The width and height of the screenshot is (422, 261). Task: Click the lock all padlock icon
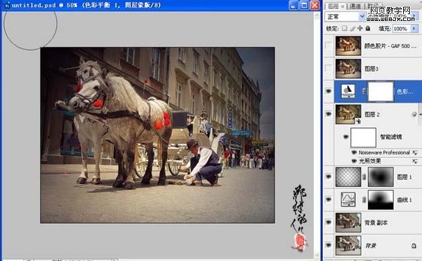point(367,28)
